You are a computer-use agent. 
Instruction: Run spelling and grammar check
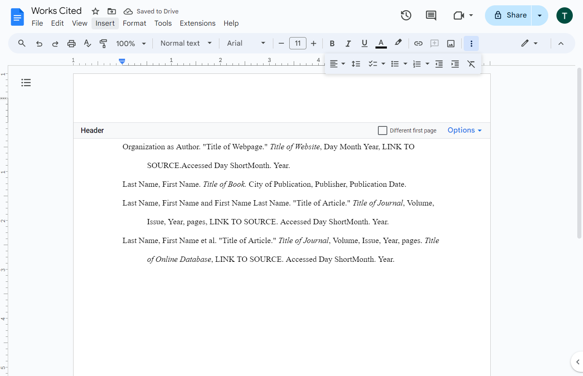pos(87,43)
